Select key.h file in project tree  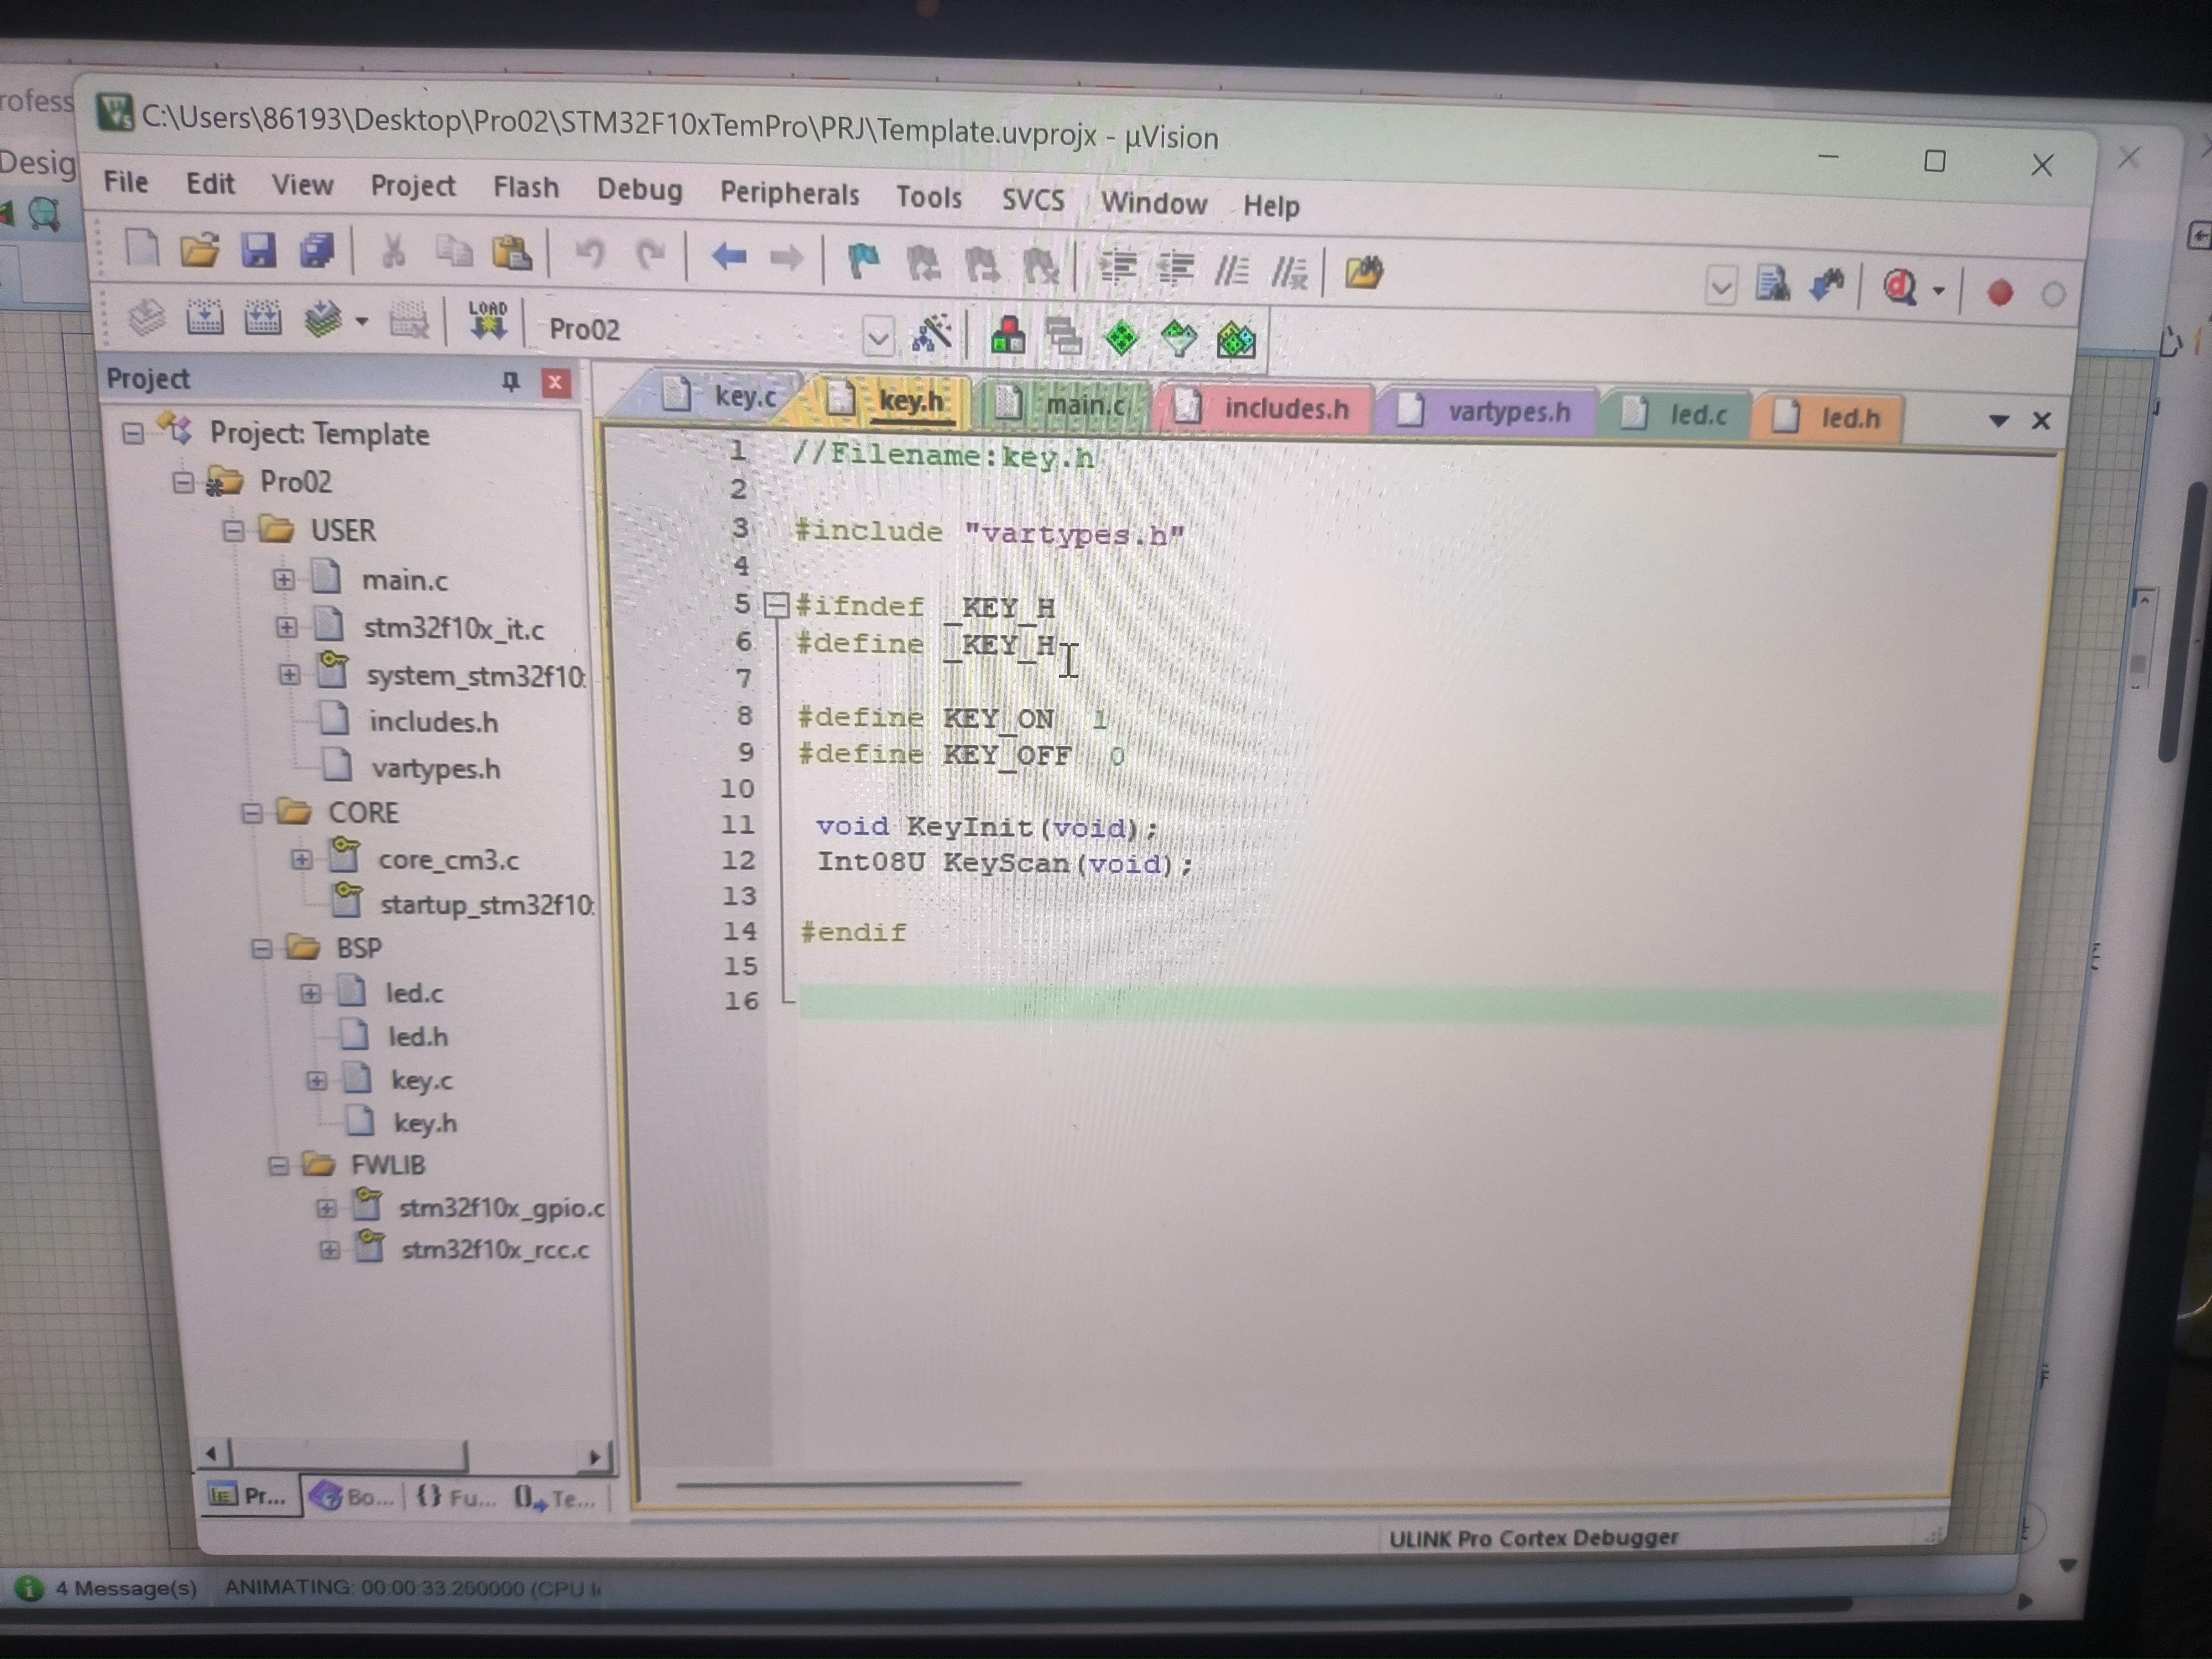[425, 1123]
